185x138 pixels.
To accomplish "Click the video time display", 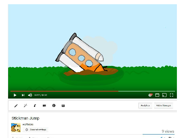I will pos(41,95).
